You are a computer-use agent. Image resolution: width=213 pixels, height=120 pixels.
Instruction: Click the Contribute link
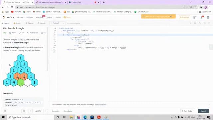pyautogui.click(x=68, y=111)
